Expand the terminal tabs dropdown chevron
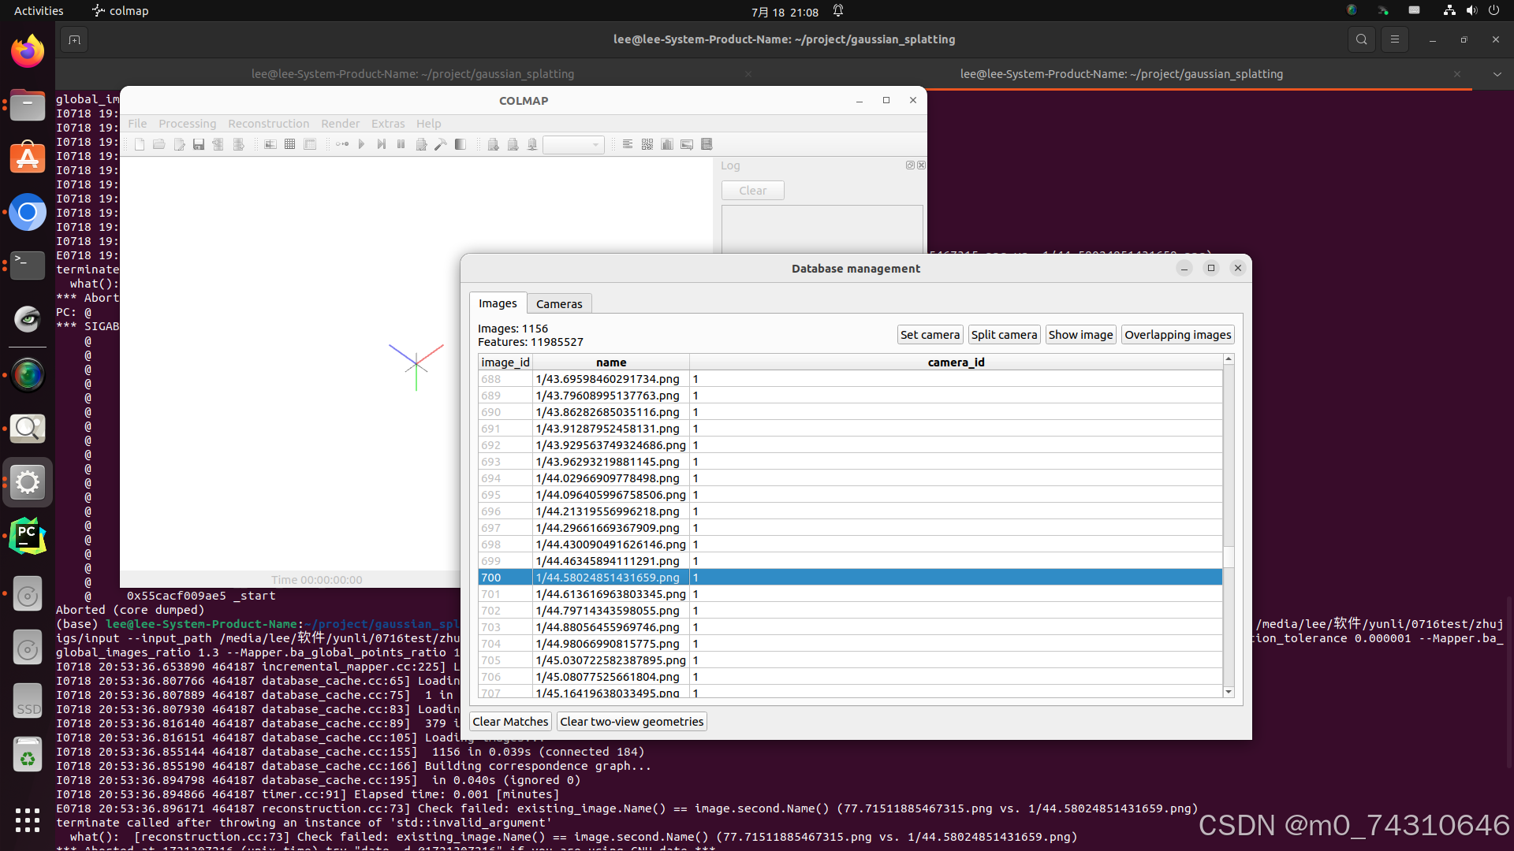 click(1497, 74)
